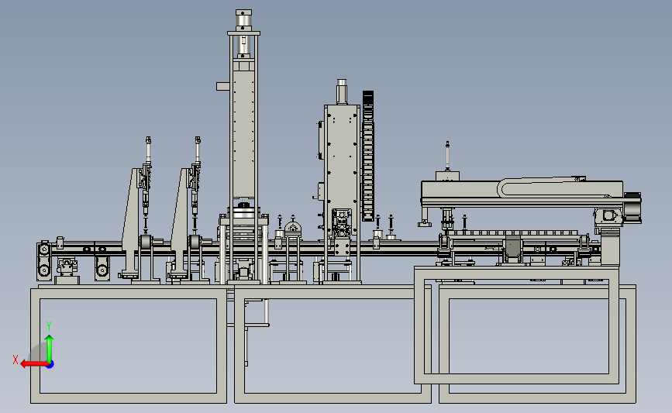Select the dark motor at arm's right end
The image size is (672, 413).
632,207
